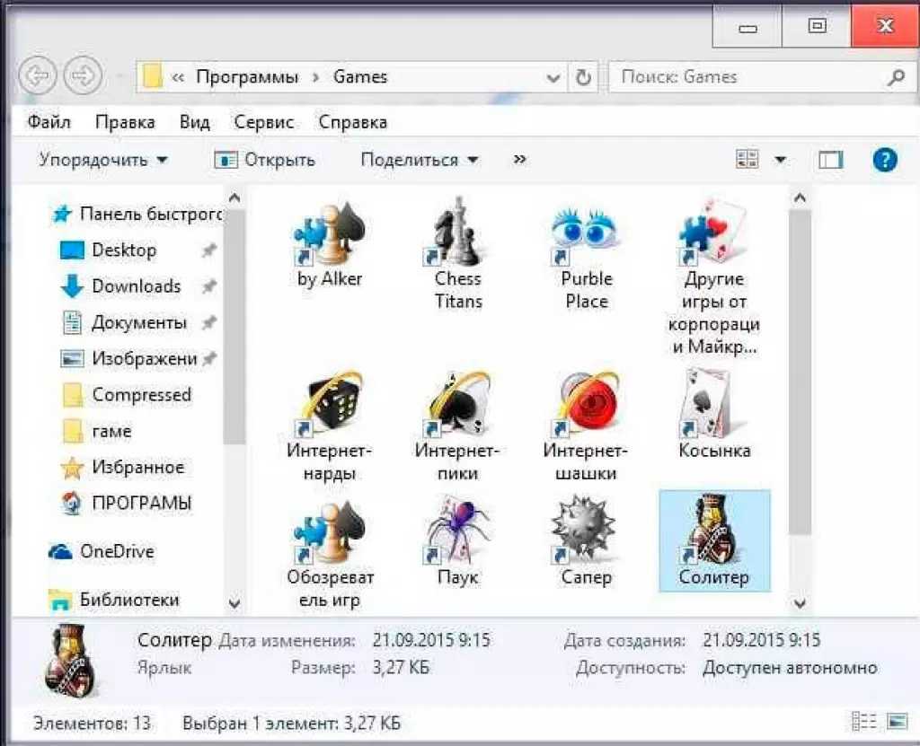Unpin Downloads using its pin icon
Viewport: 920px width, 746px height.
coord(208,286)
